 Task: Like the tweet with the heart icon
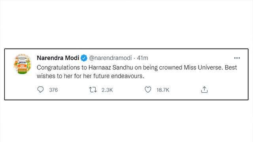click(148, 90)
